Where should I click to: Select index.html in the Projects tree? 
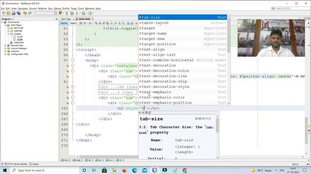(19, 43)
